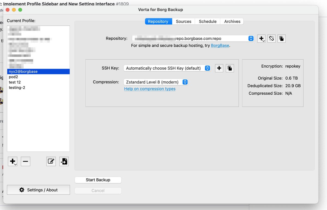Viewport: 327px width, 210px height.
Task: Add a new SSH key with plus icon
Action: tap(219, 68)
